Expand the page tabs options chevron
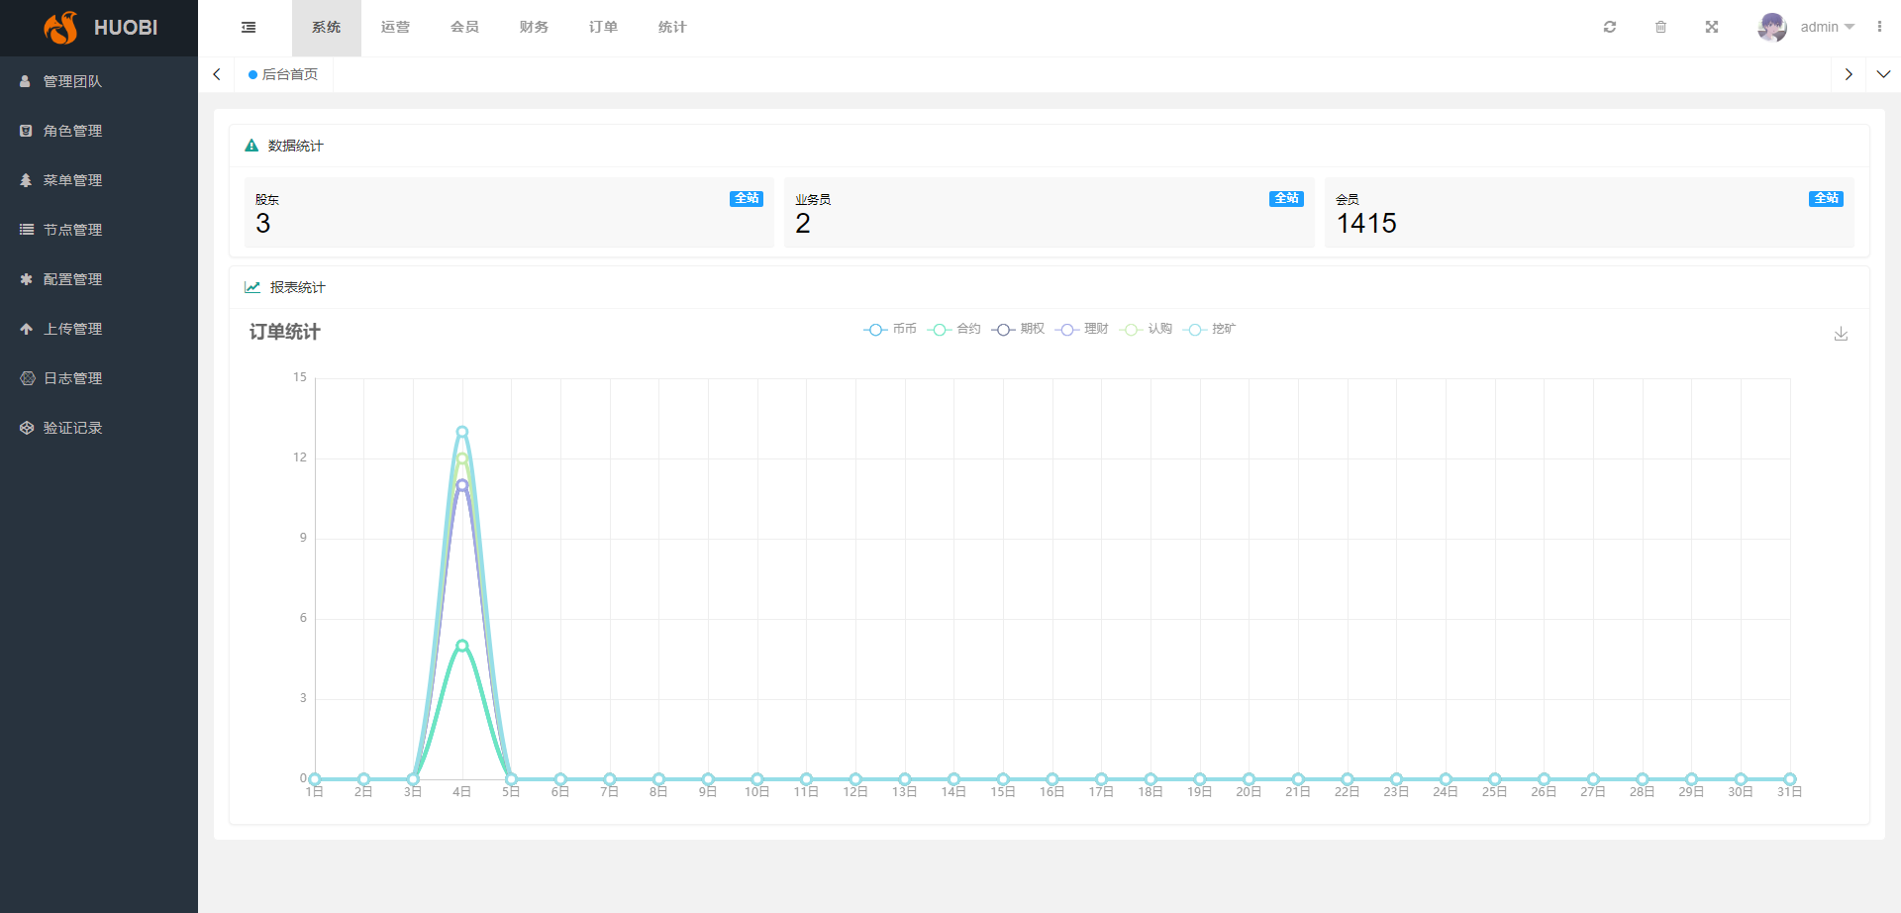Screen dimensions: 1901x913 tap(1883, 74)
